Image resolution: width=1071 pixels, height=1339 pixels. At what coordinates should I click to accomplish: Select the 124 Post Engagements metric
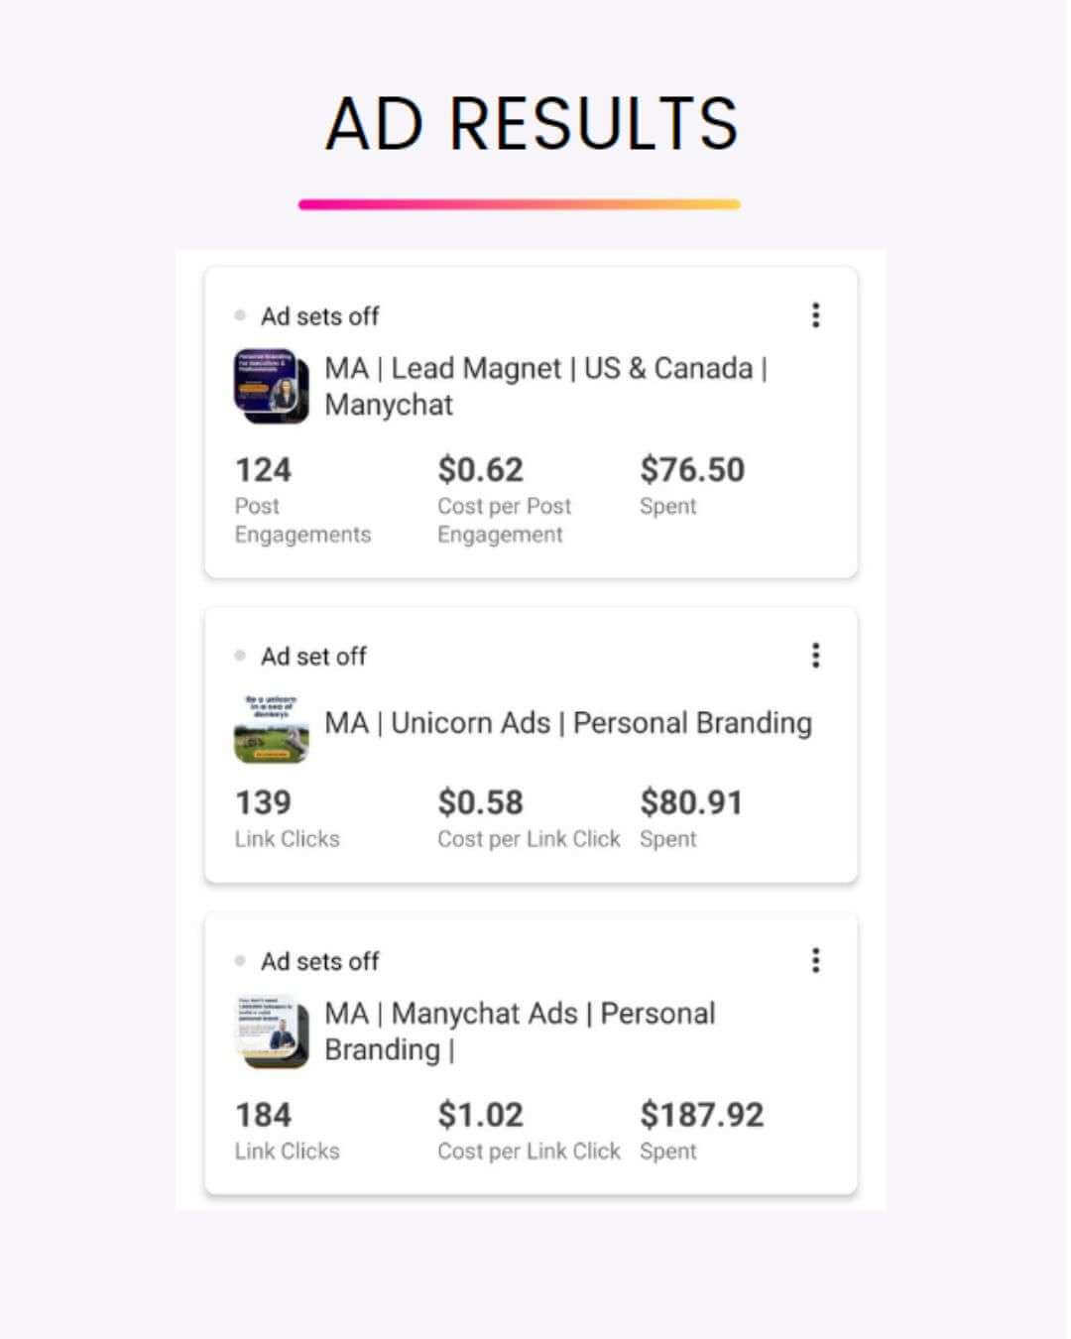(264, 470)
